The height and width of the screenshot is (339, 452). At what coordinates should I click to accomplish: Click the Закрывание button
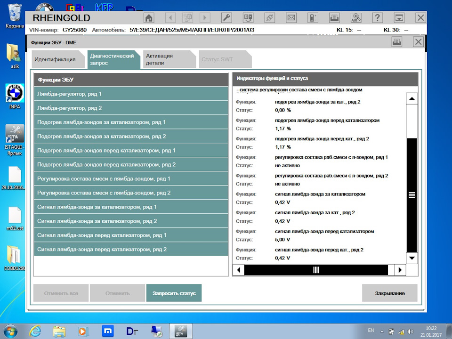(x=390, y=293)
